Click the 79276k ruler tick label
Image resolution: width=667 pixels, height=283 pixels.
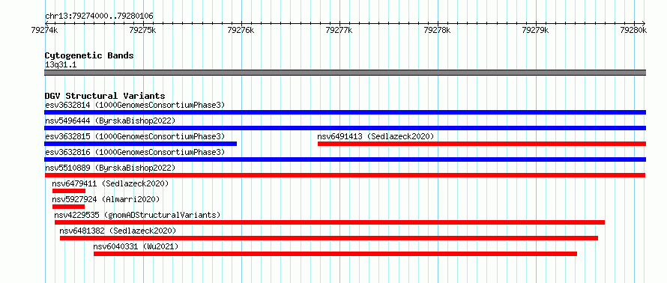click(241, 30)
